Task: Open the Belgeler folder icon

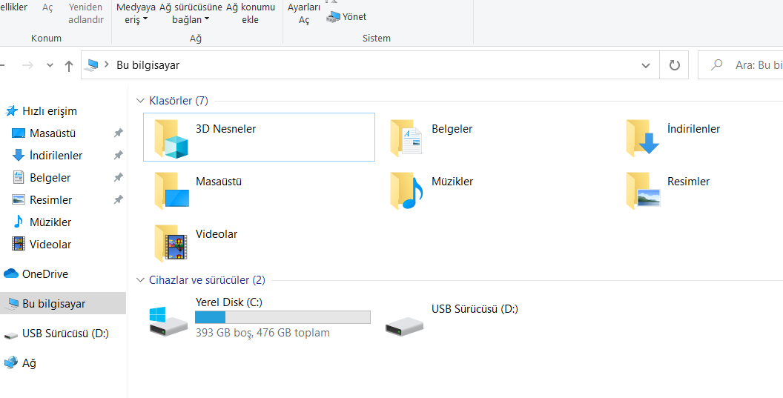Action: (406, 137)
